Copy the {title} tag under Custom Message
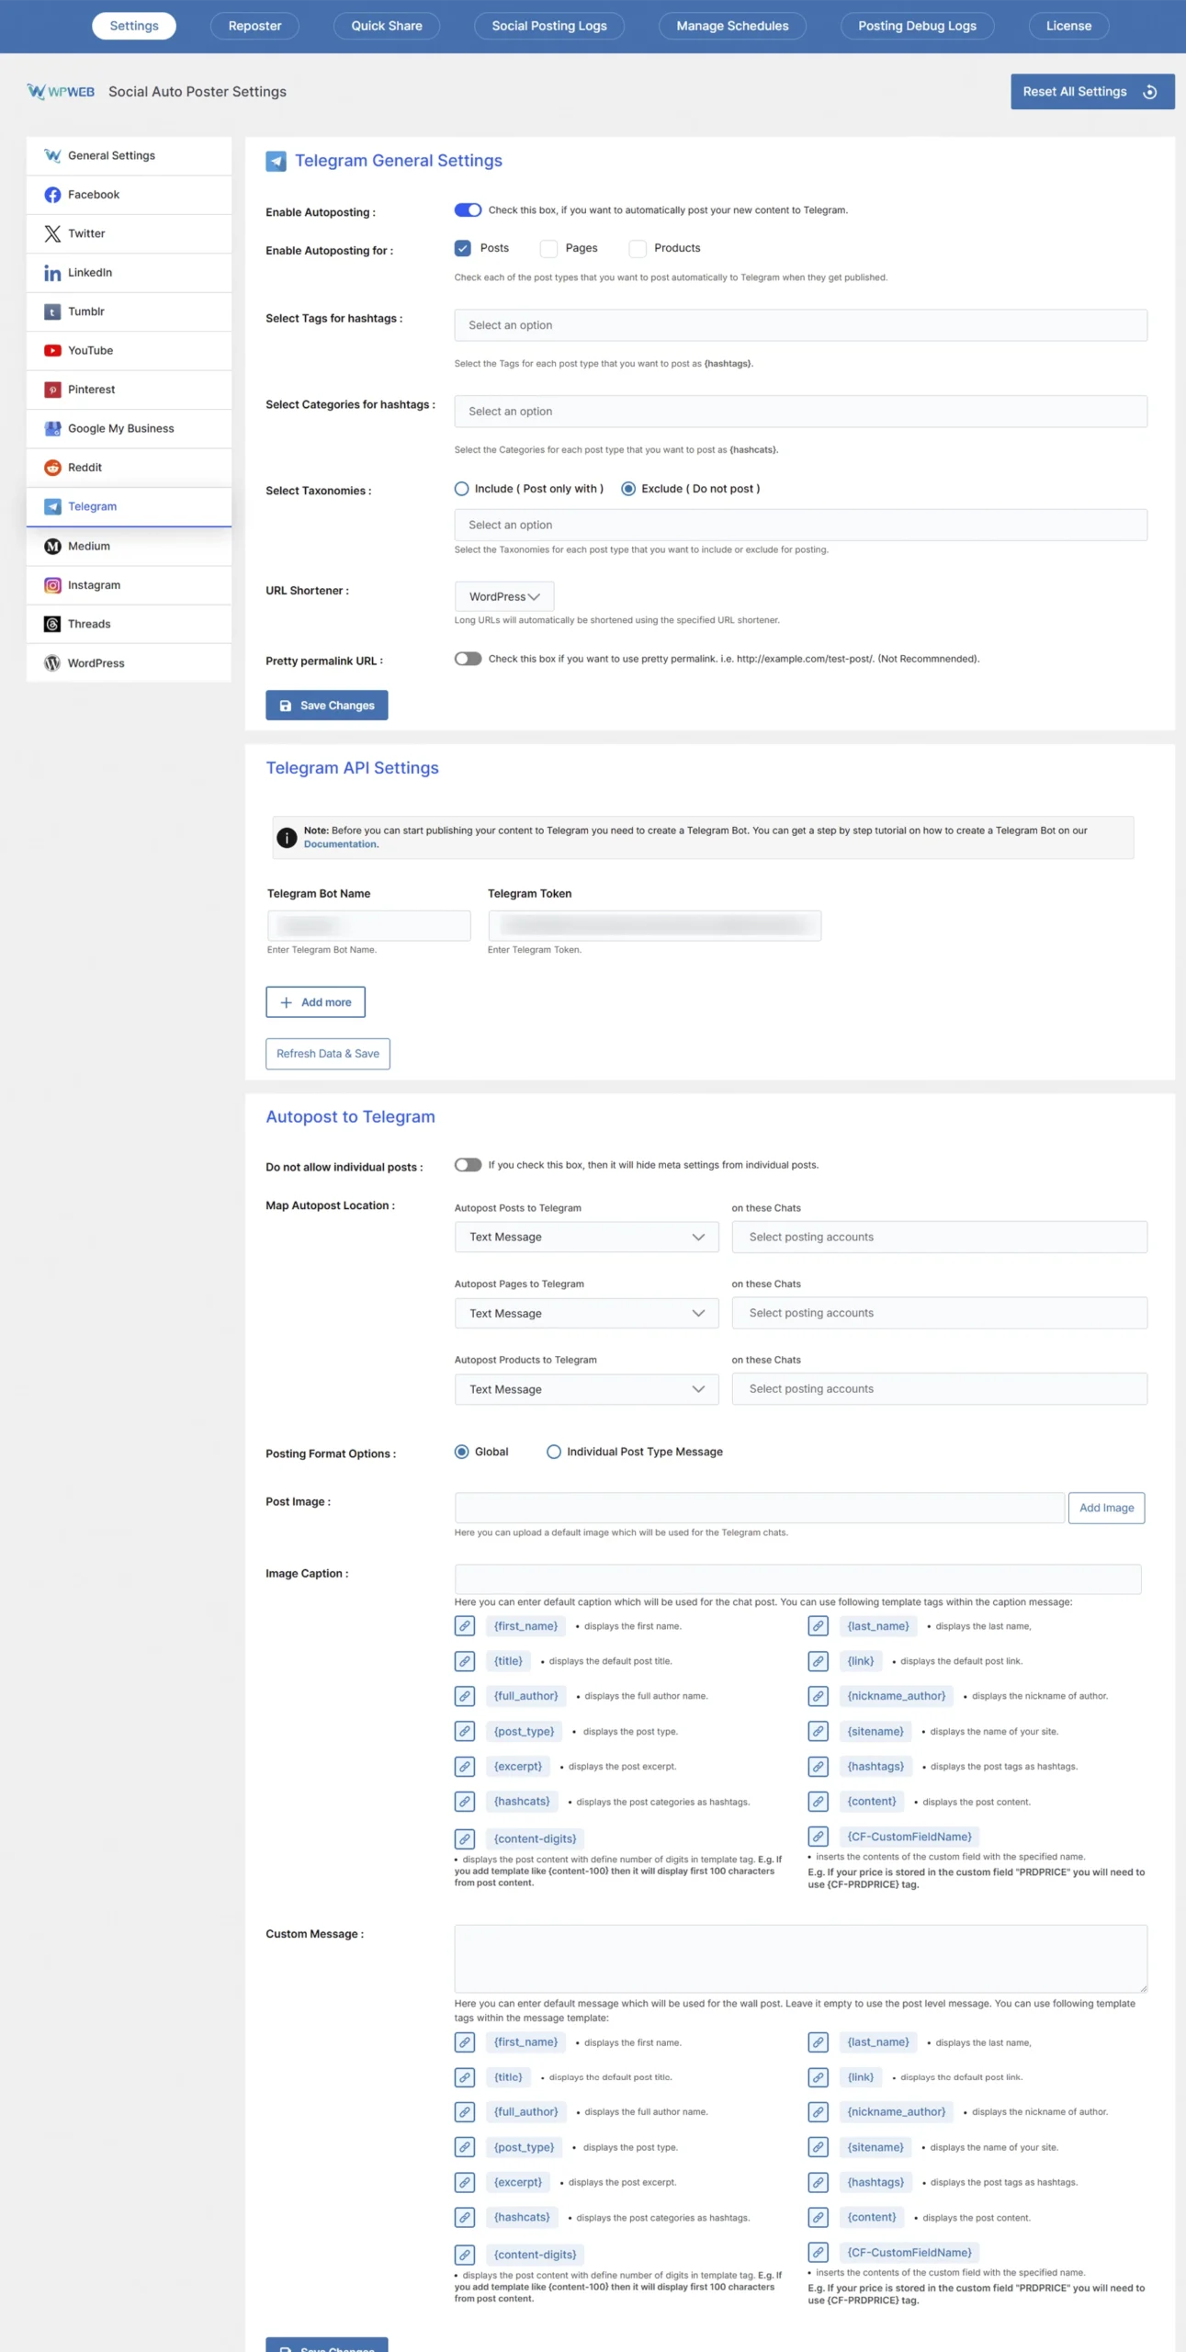This screenshot has height=2352, width=1186. tap(465, 2077)
